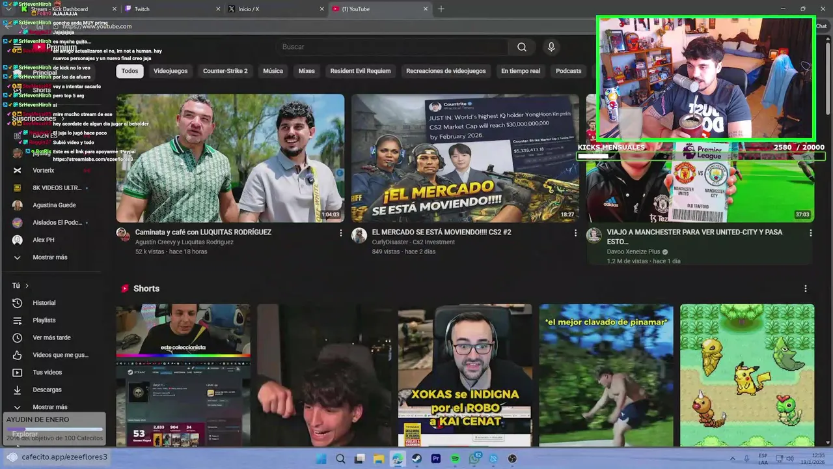Screen dimensions: 833x469
Task: Close the Twitch browser tab
Action: tap(218, 9)
